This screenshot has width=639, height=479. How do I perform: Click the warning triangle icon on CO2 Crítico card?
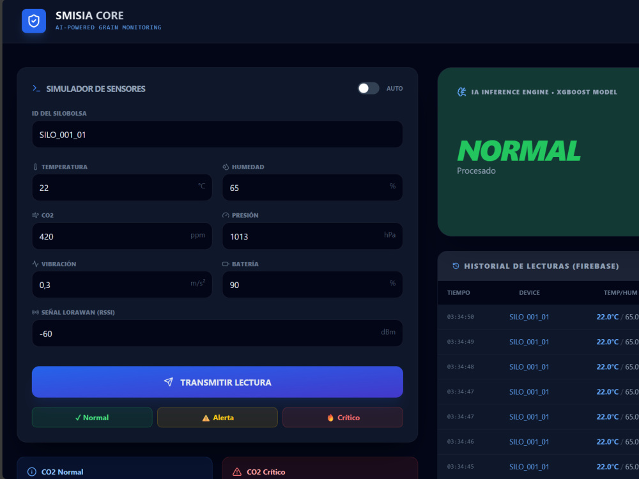click(x=237, y=472)
